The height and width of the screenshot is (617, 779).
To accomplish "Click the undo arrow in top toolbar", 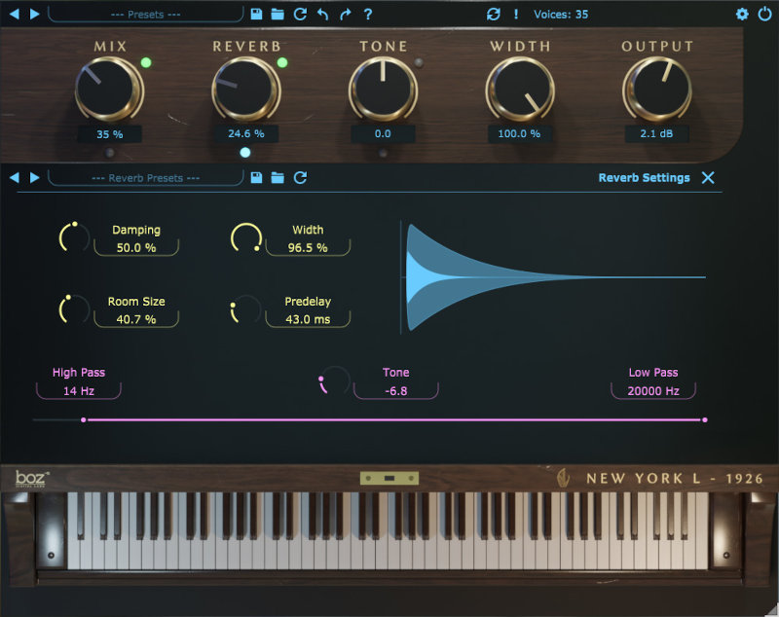I will coord(322,14).
